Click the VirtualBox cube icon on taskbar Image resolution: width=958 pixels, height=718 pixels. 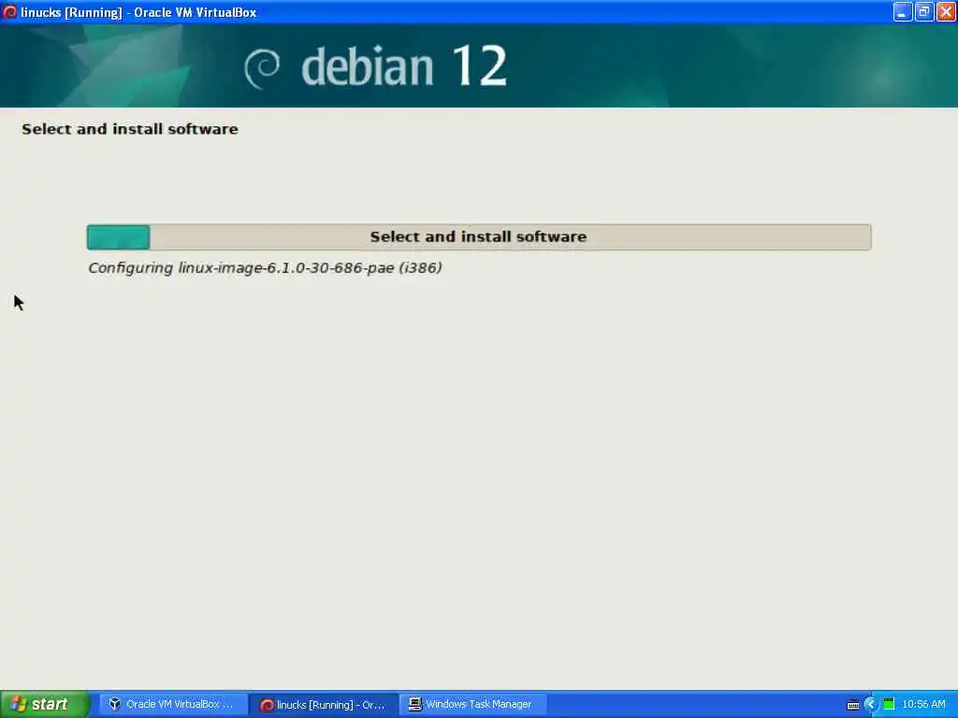114,704
